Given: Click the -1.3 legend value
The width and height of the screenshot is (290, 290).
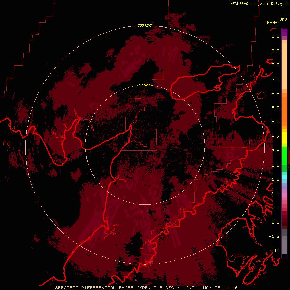Looking at the screenshot, I should (274, 237).
